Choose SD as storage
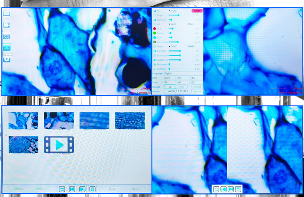 click(x=170, y=87)
